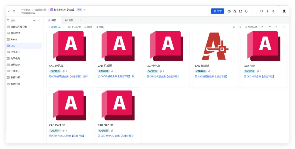Screen dimensions: 295x149
Task: Open the robot assistant icon
Action: coord(229,11)
